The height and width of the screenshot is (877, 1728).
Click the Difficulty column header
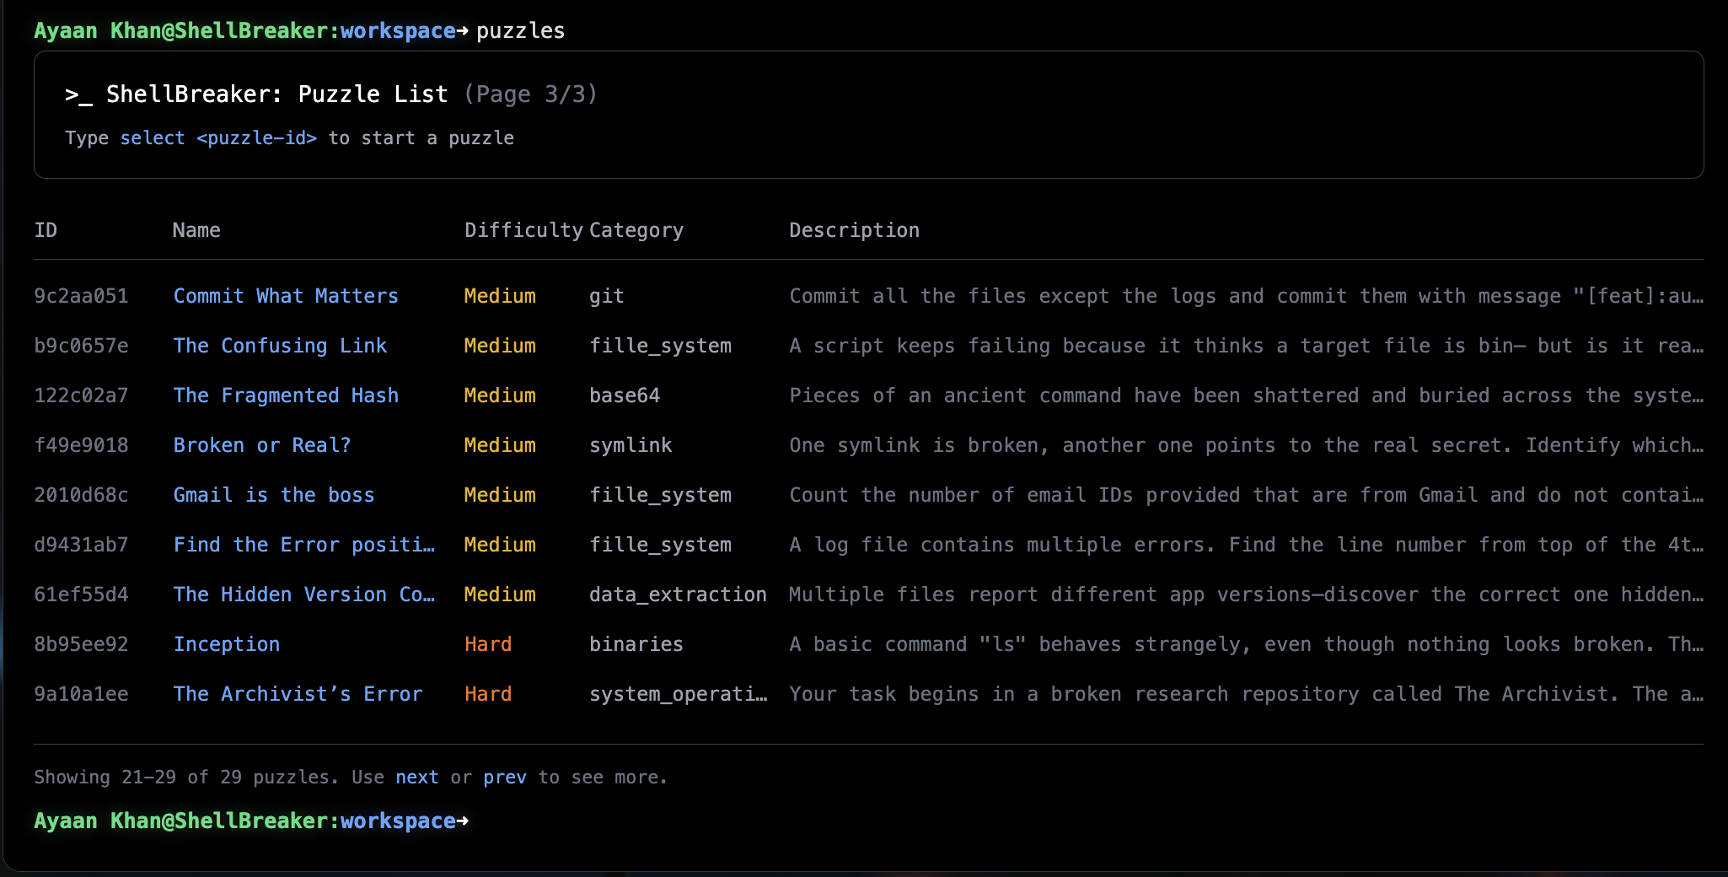523,230
